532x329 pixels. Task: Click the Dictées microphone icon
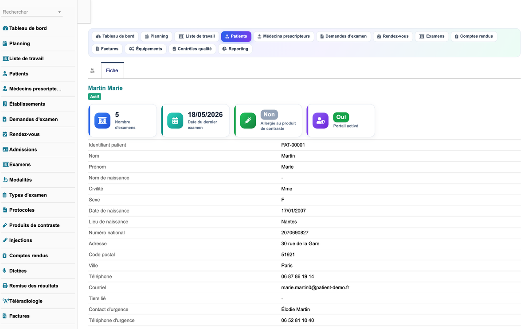point(5,271)
